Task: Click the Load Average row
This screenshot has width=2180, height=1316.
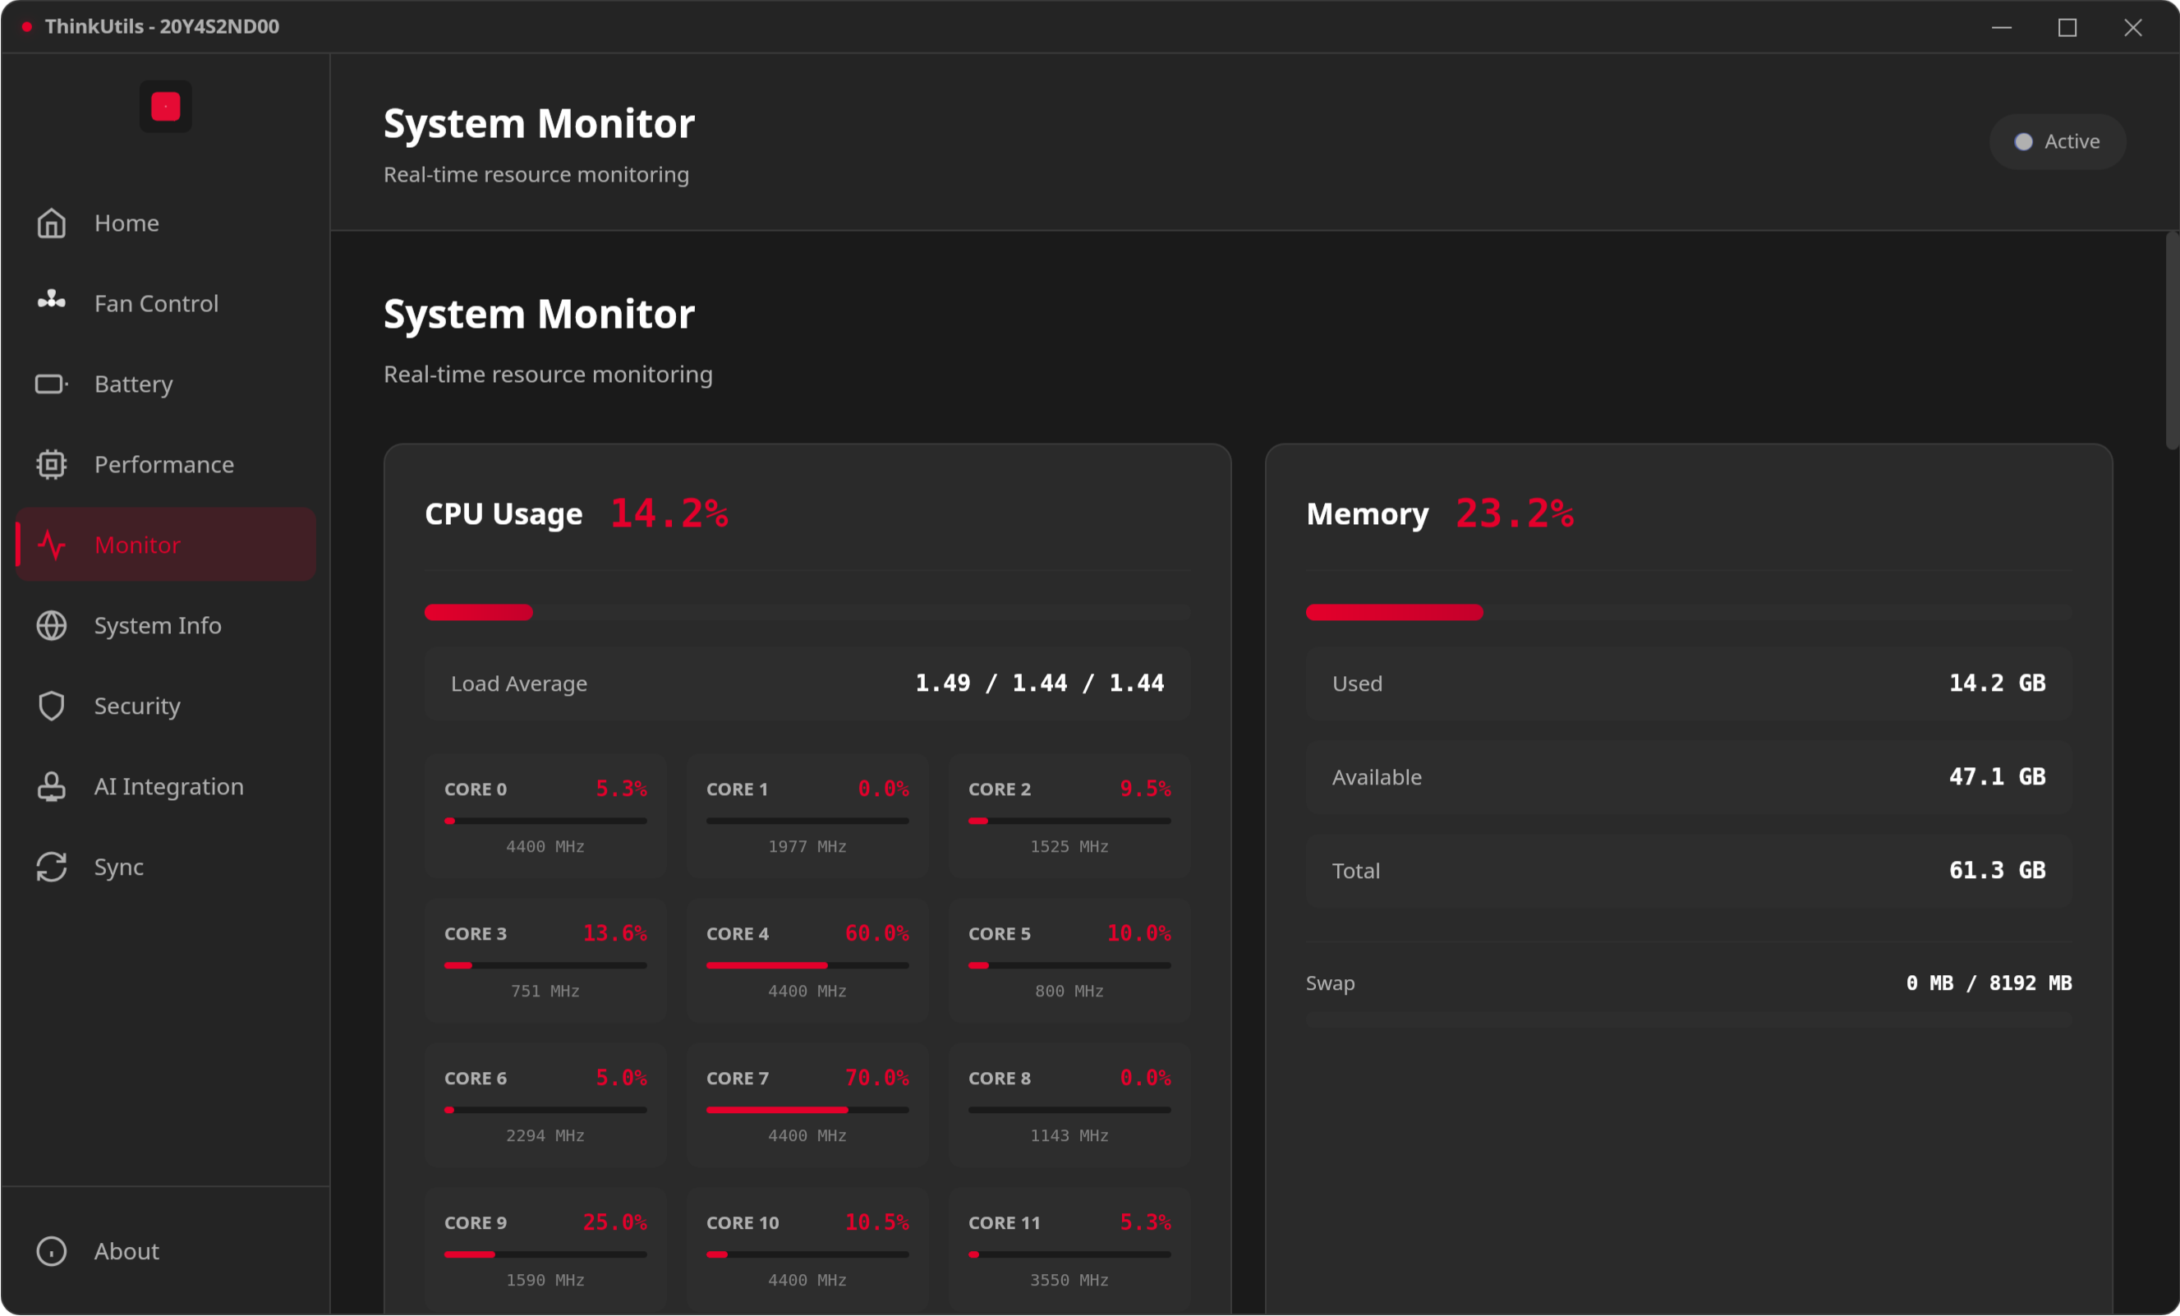Action: click(806, 683)
